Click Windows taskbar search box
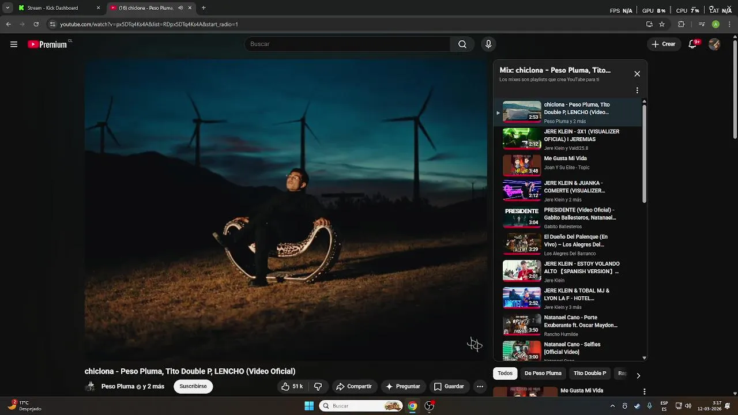The width and height of the screenshot is (738, 415). [362, 406]
